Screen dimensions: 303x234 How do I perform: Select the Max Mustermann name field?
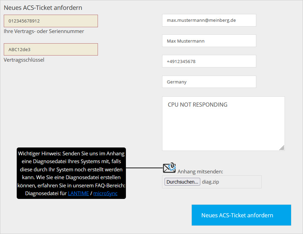(x=209, y=41)
